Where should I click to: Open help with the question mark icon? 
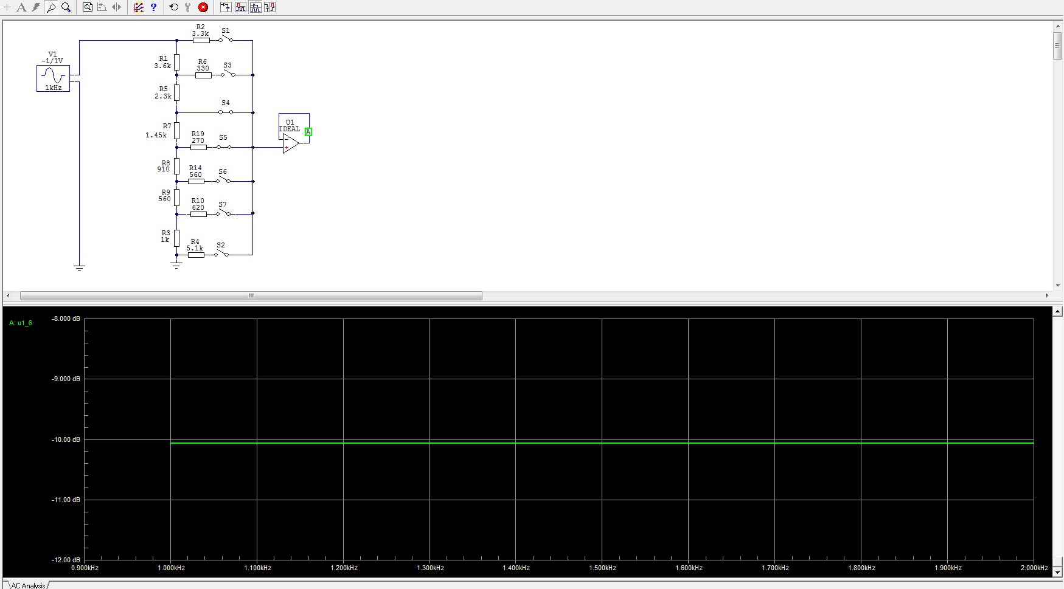click(153, 7)
